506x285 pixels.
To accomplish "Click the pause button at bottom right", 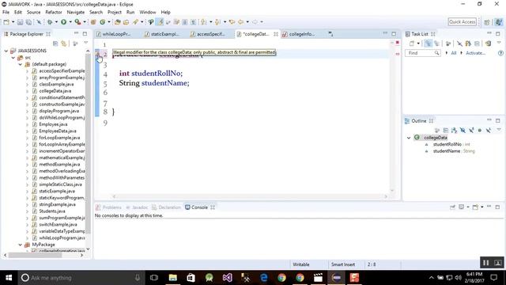I will tap(486, 263).
